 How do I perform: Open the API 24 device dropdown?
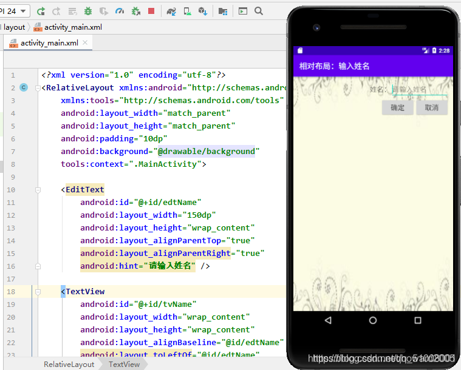coord(14,12)
